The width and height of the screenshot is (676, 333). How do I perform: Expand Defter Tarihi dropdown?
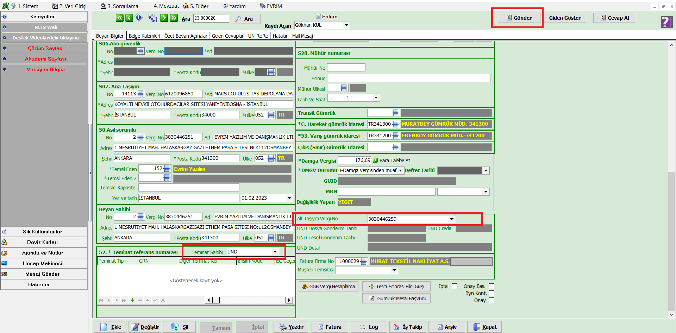click(x=486, y=171)
